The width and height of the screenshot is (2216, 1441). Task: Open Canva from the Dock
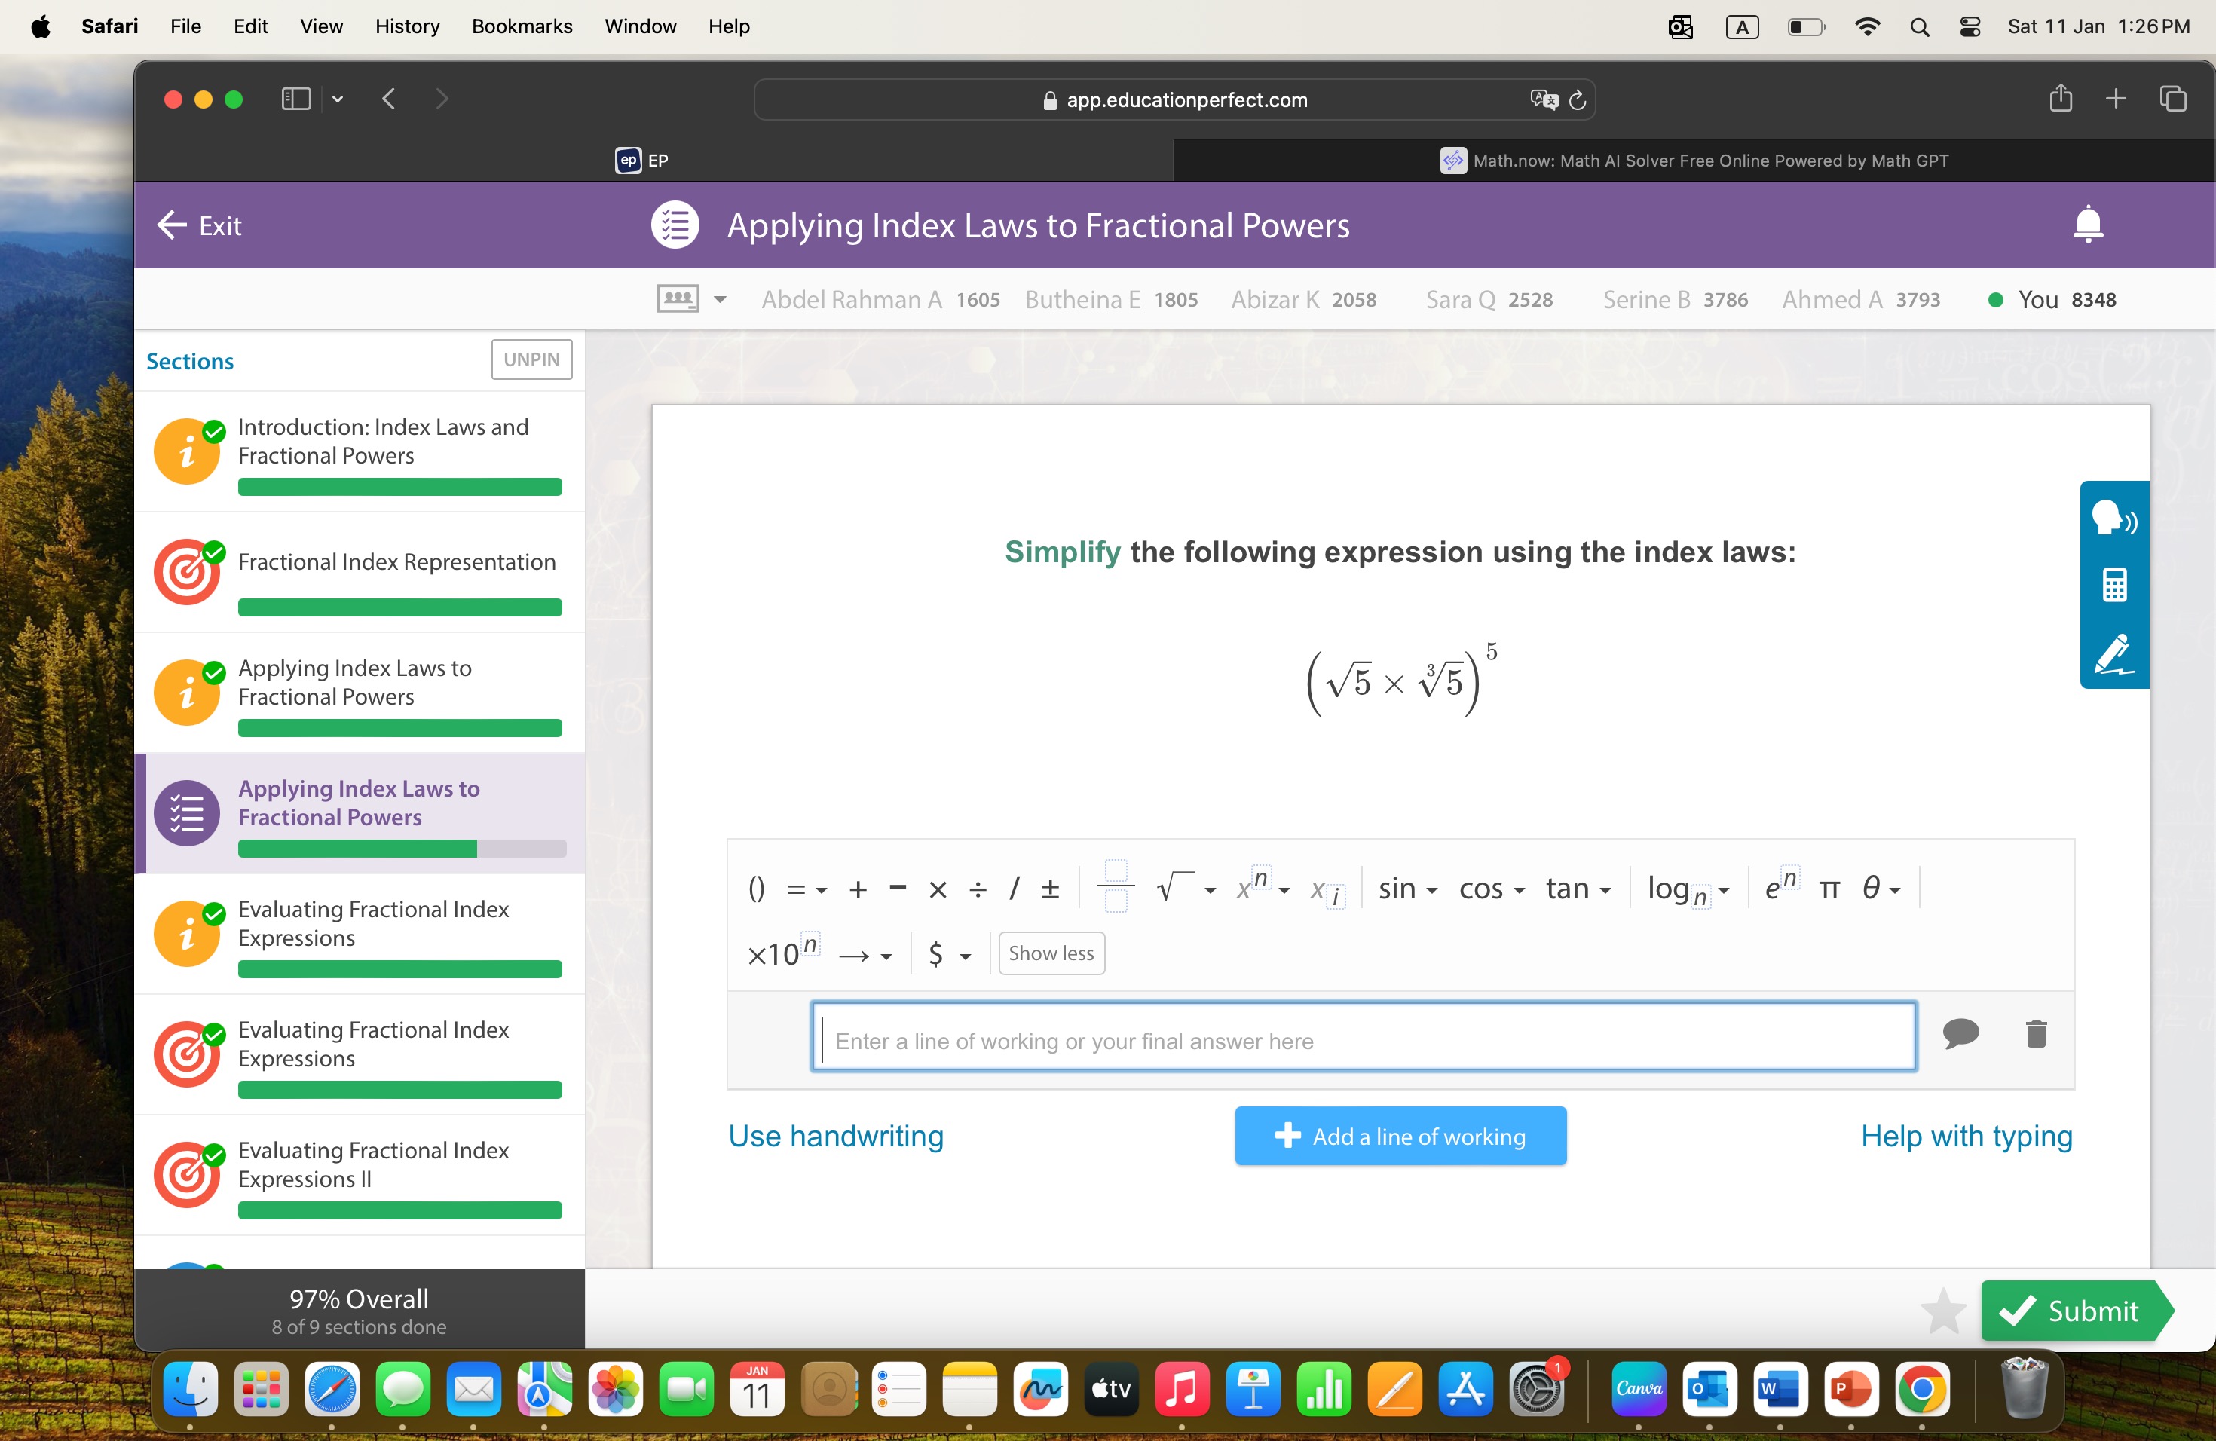point(1638,1389)
